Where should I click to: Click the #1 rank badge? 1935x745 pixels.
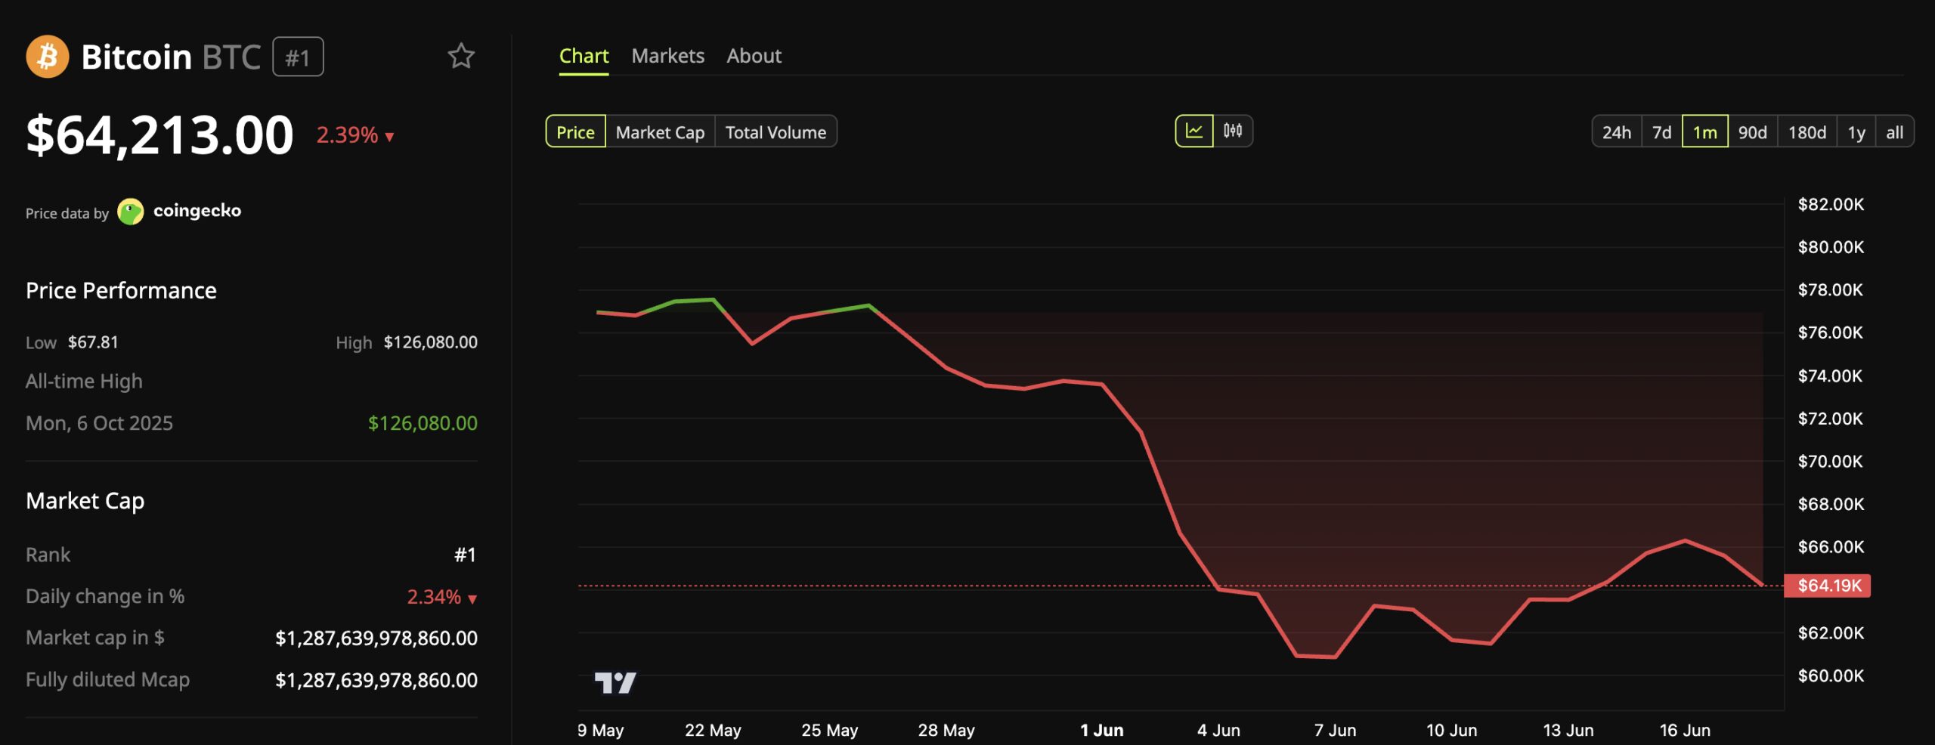(x=298, y=57)
